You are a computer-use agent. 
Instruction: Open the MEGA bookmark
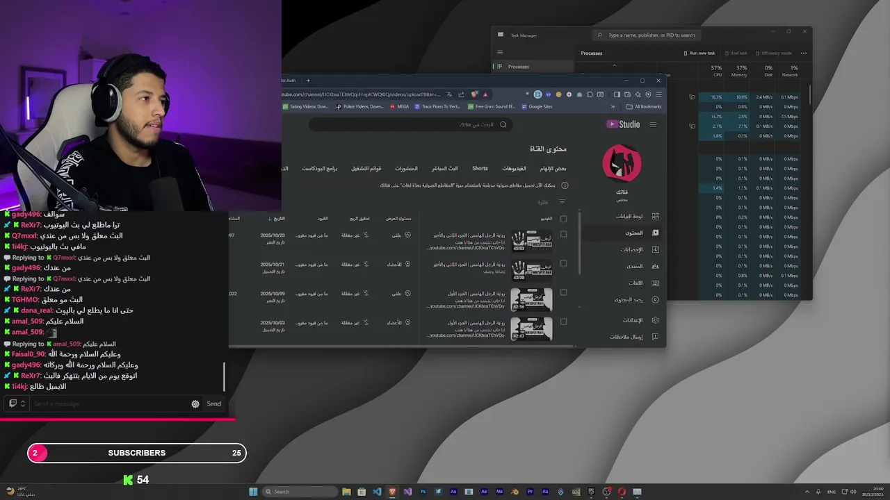pyautogui.click(x=400, y=106)
